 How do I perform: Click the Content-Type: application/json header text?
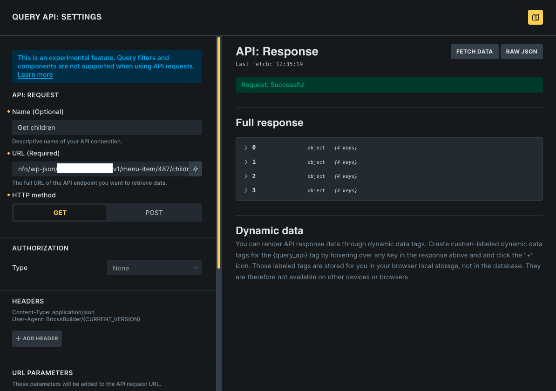click(x=53, y=312)
